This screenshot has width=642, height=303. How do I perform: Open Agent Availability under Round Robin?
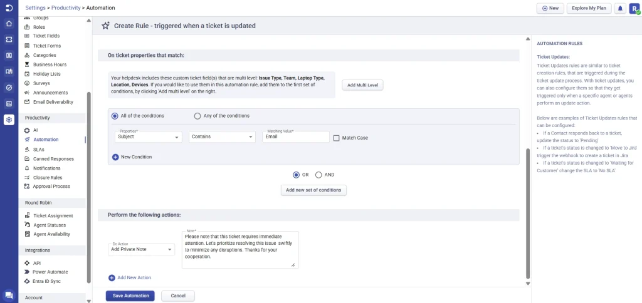click(x=51, y=234)
